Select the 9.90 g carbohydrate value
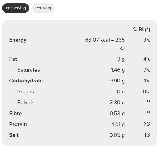Viewport: 161px width, 153px height. coord(117,81)
